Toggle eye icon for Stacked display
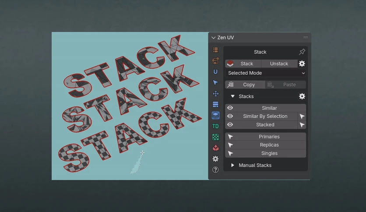This screenshot has height=212, width=366. 230,125
